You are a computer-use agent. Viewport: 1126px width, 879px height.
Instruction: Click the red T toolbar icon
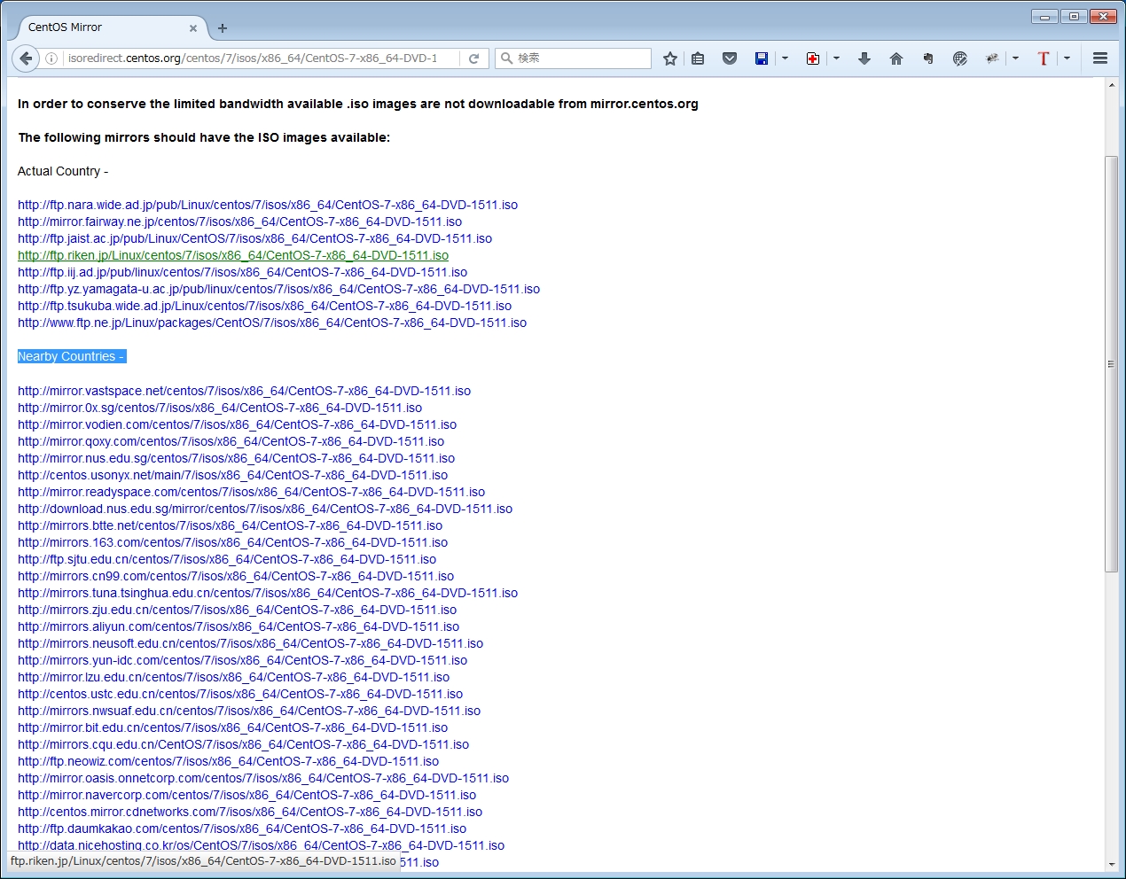pyautogui.click(x=1044, y=58)
